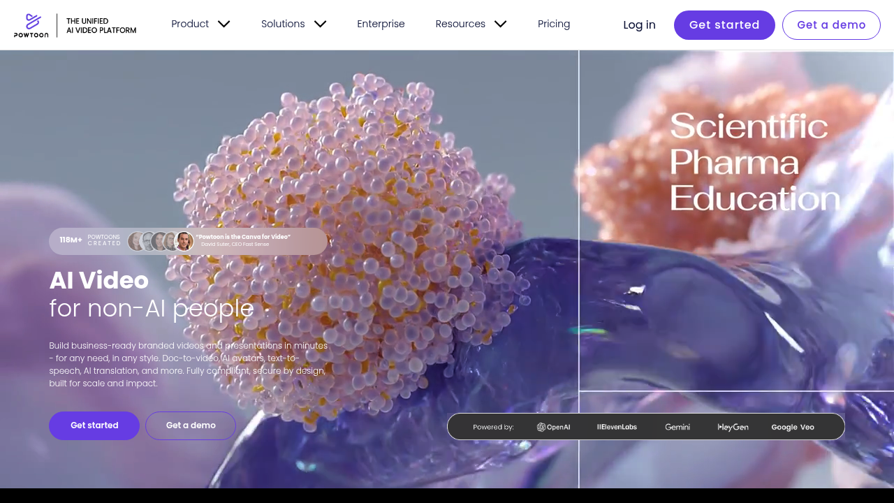This screenshot has width=894, height=503.
Task: Open the Resources menu item
Action: (460, 24)
